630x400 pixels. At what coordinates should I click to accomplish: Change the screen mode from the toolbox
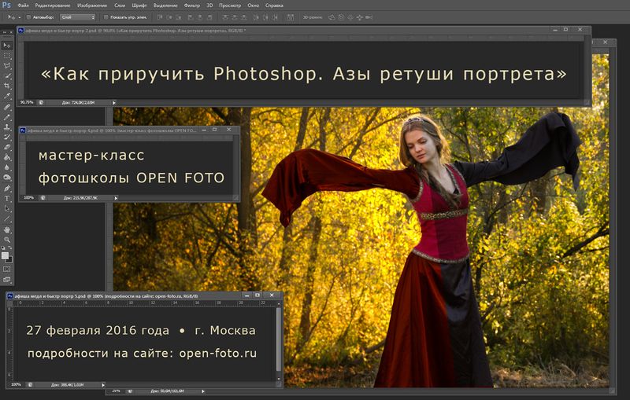(x=7, y=279)
